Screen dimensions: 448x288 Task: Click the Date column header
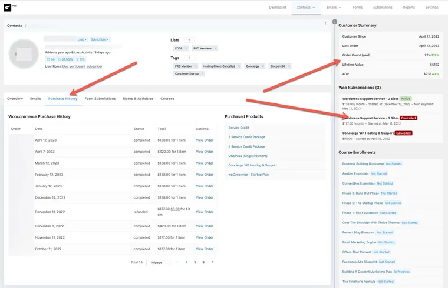39,129
